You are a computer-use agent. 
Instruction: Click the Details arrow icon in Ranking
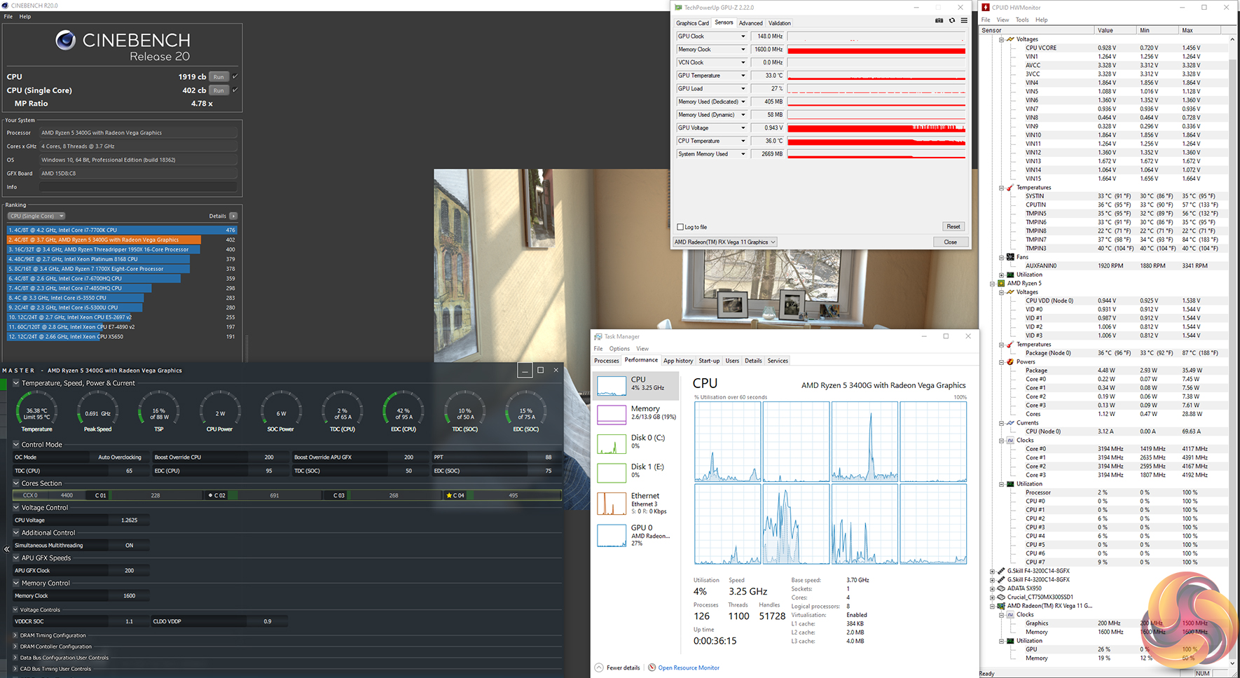tap(233, 216)
